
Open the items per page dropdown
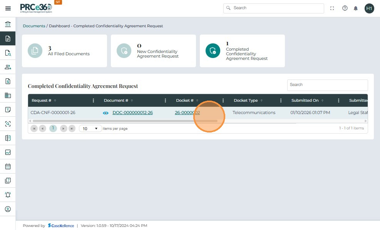[90, 129]
